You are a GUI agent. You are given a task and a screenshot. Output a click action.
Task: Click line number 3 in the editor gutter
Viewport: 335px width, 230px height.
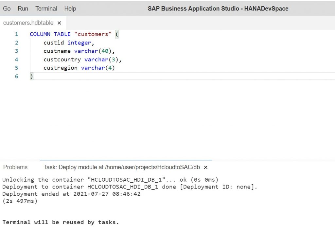(16, 51)
